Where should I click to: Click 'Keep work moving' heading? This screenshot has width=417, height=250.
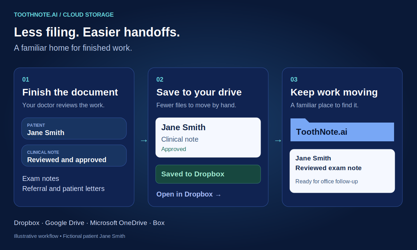click(x=334, y=92)
